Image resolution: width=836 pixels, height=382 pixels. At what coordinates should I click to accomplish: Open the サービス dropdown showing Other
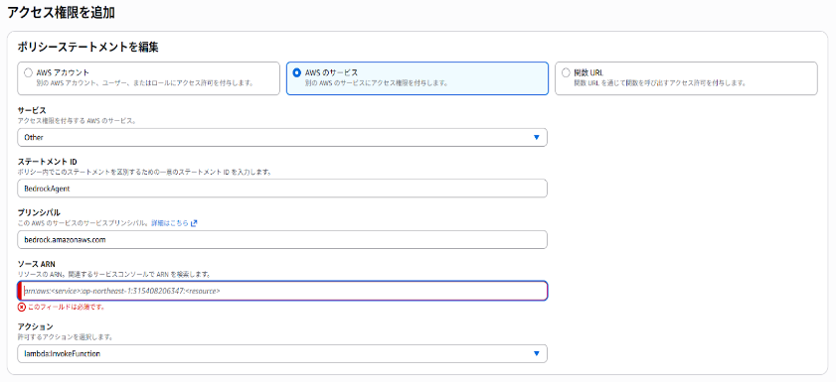282,137
